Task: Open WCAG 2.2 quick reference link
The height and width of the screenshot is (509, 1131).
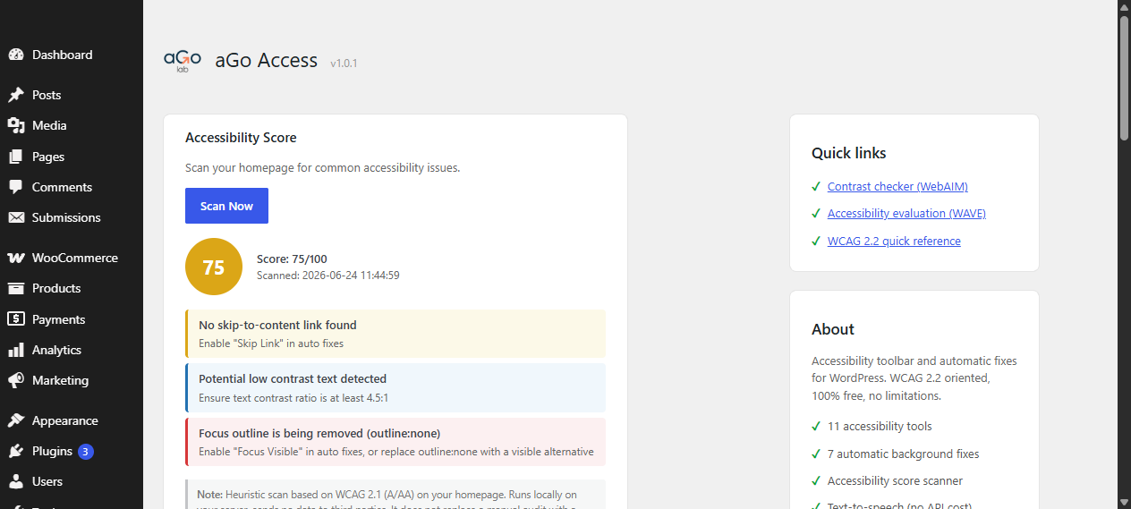Action: (x=894, y=242)
